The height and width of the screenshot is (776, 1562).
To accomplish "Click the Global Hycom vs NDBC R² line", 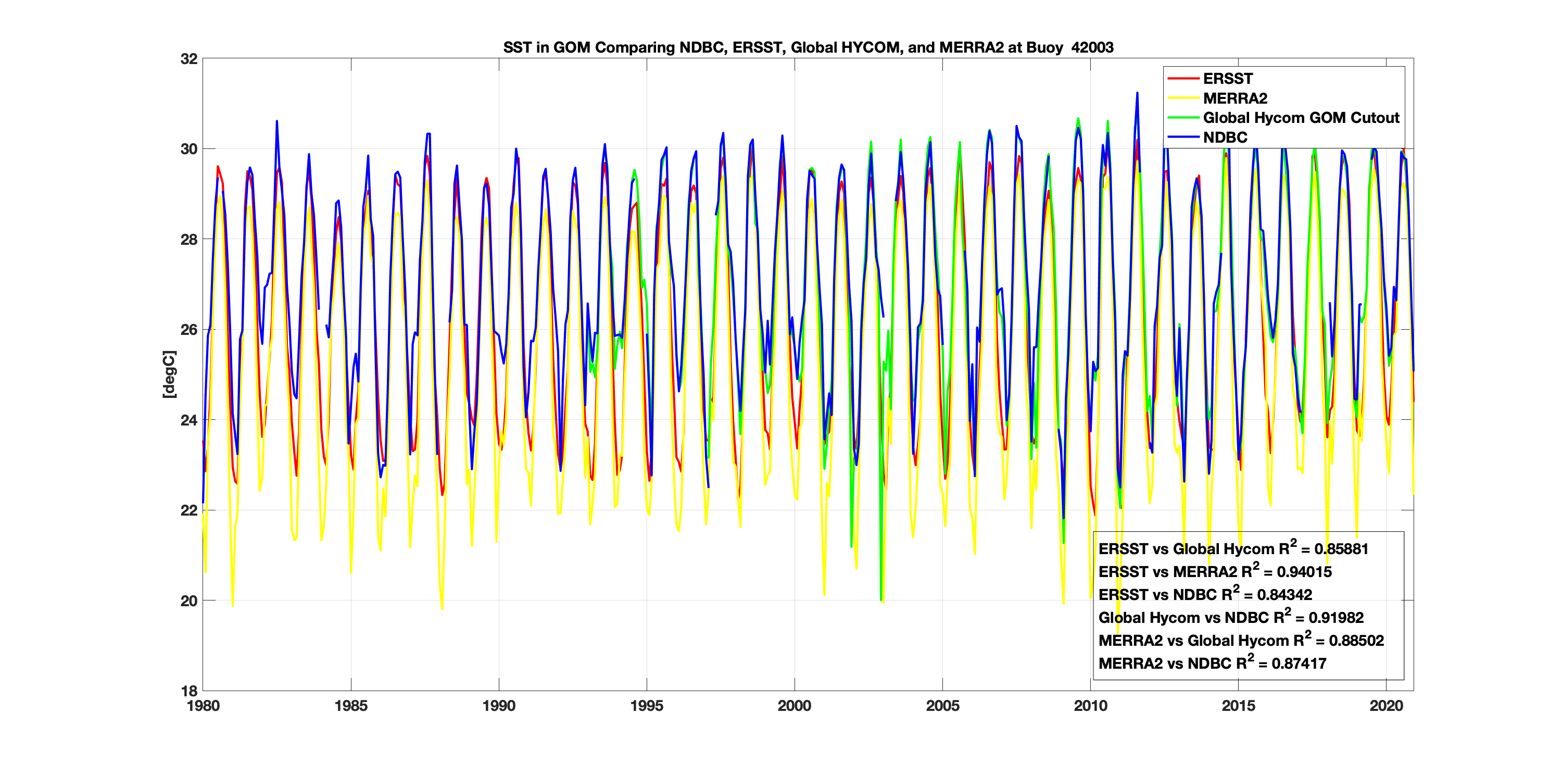I will (1230, 618).
